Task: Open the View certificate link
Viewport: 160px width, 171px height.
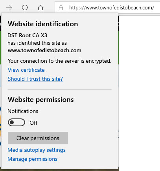Action: coord(26,70)
